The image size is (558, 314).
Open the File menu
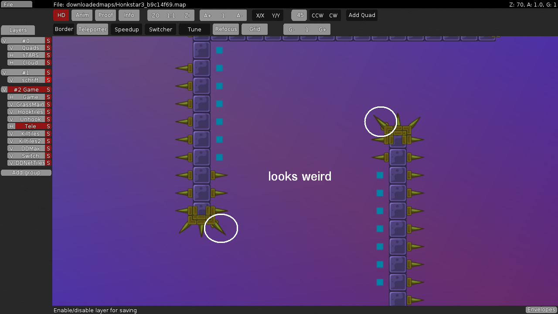coord(17,3)
